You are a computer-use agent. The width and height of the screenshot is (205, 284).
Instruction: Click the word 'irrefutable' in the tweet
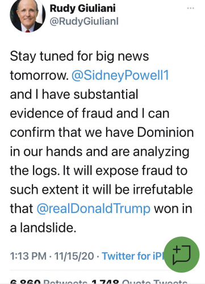point(163,189)
